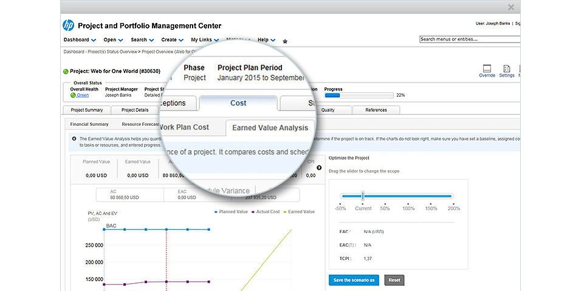The width and height of the screenshot is (581, 291).
Task: Open the My Links dropdown menu
Action: pos(205,40)
